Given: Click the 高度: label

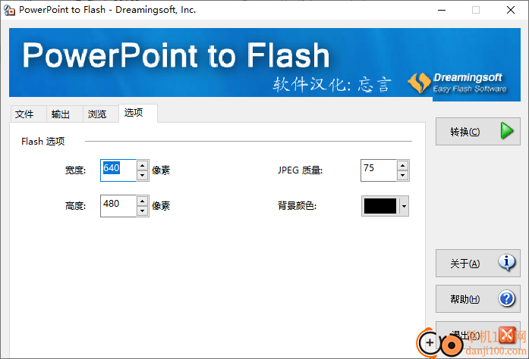Looking at the screenshot, I should coord(76,206).
